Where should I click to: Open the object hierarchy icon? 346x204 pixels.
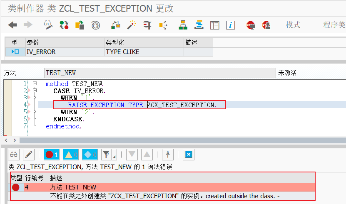(183, 25)
